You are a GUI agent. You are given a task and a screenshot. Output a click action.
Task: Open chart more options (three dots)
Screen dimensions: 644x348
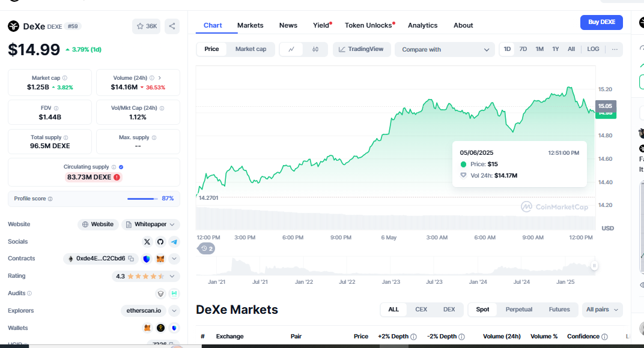[615, 49]
